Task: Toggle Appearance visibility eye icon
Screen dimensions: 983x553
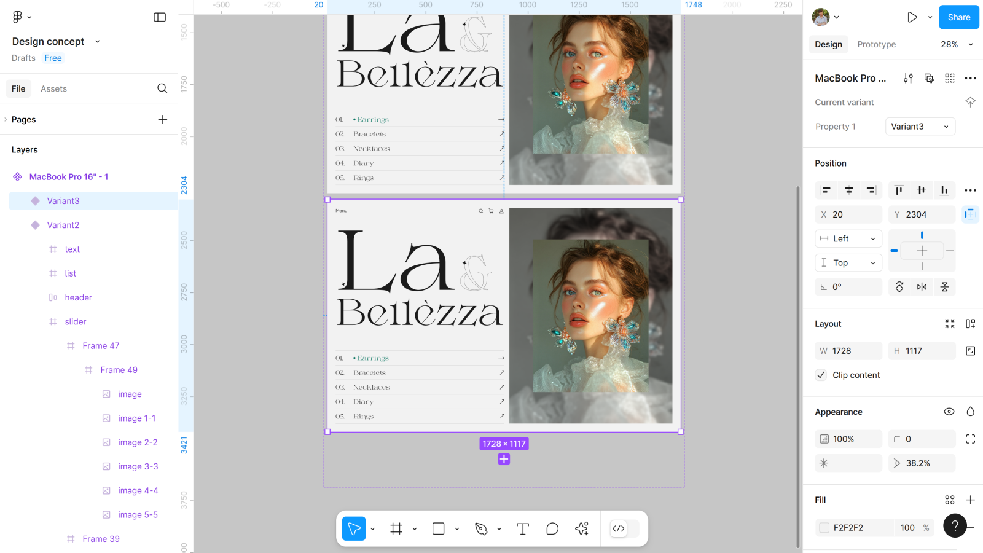Action: 949,412
